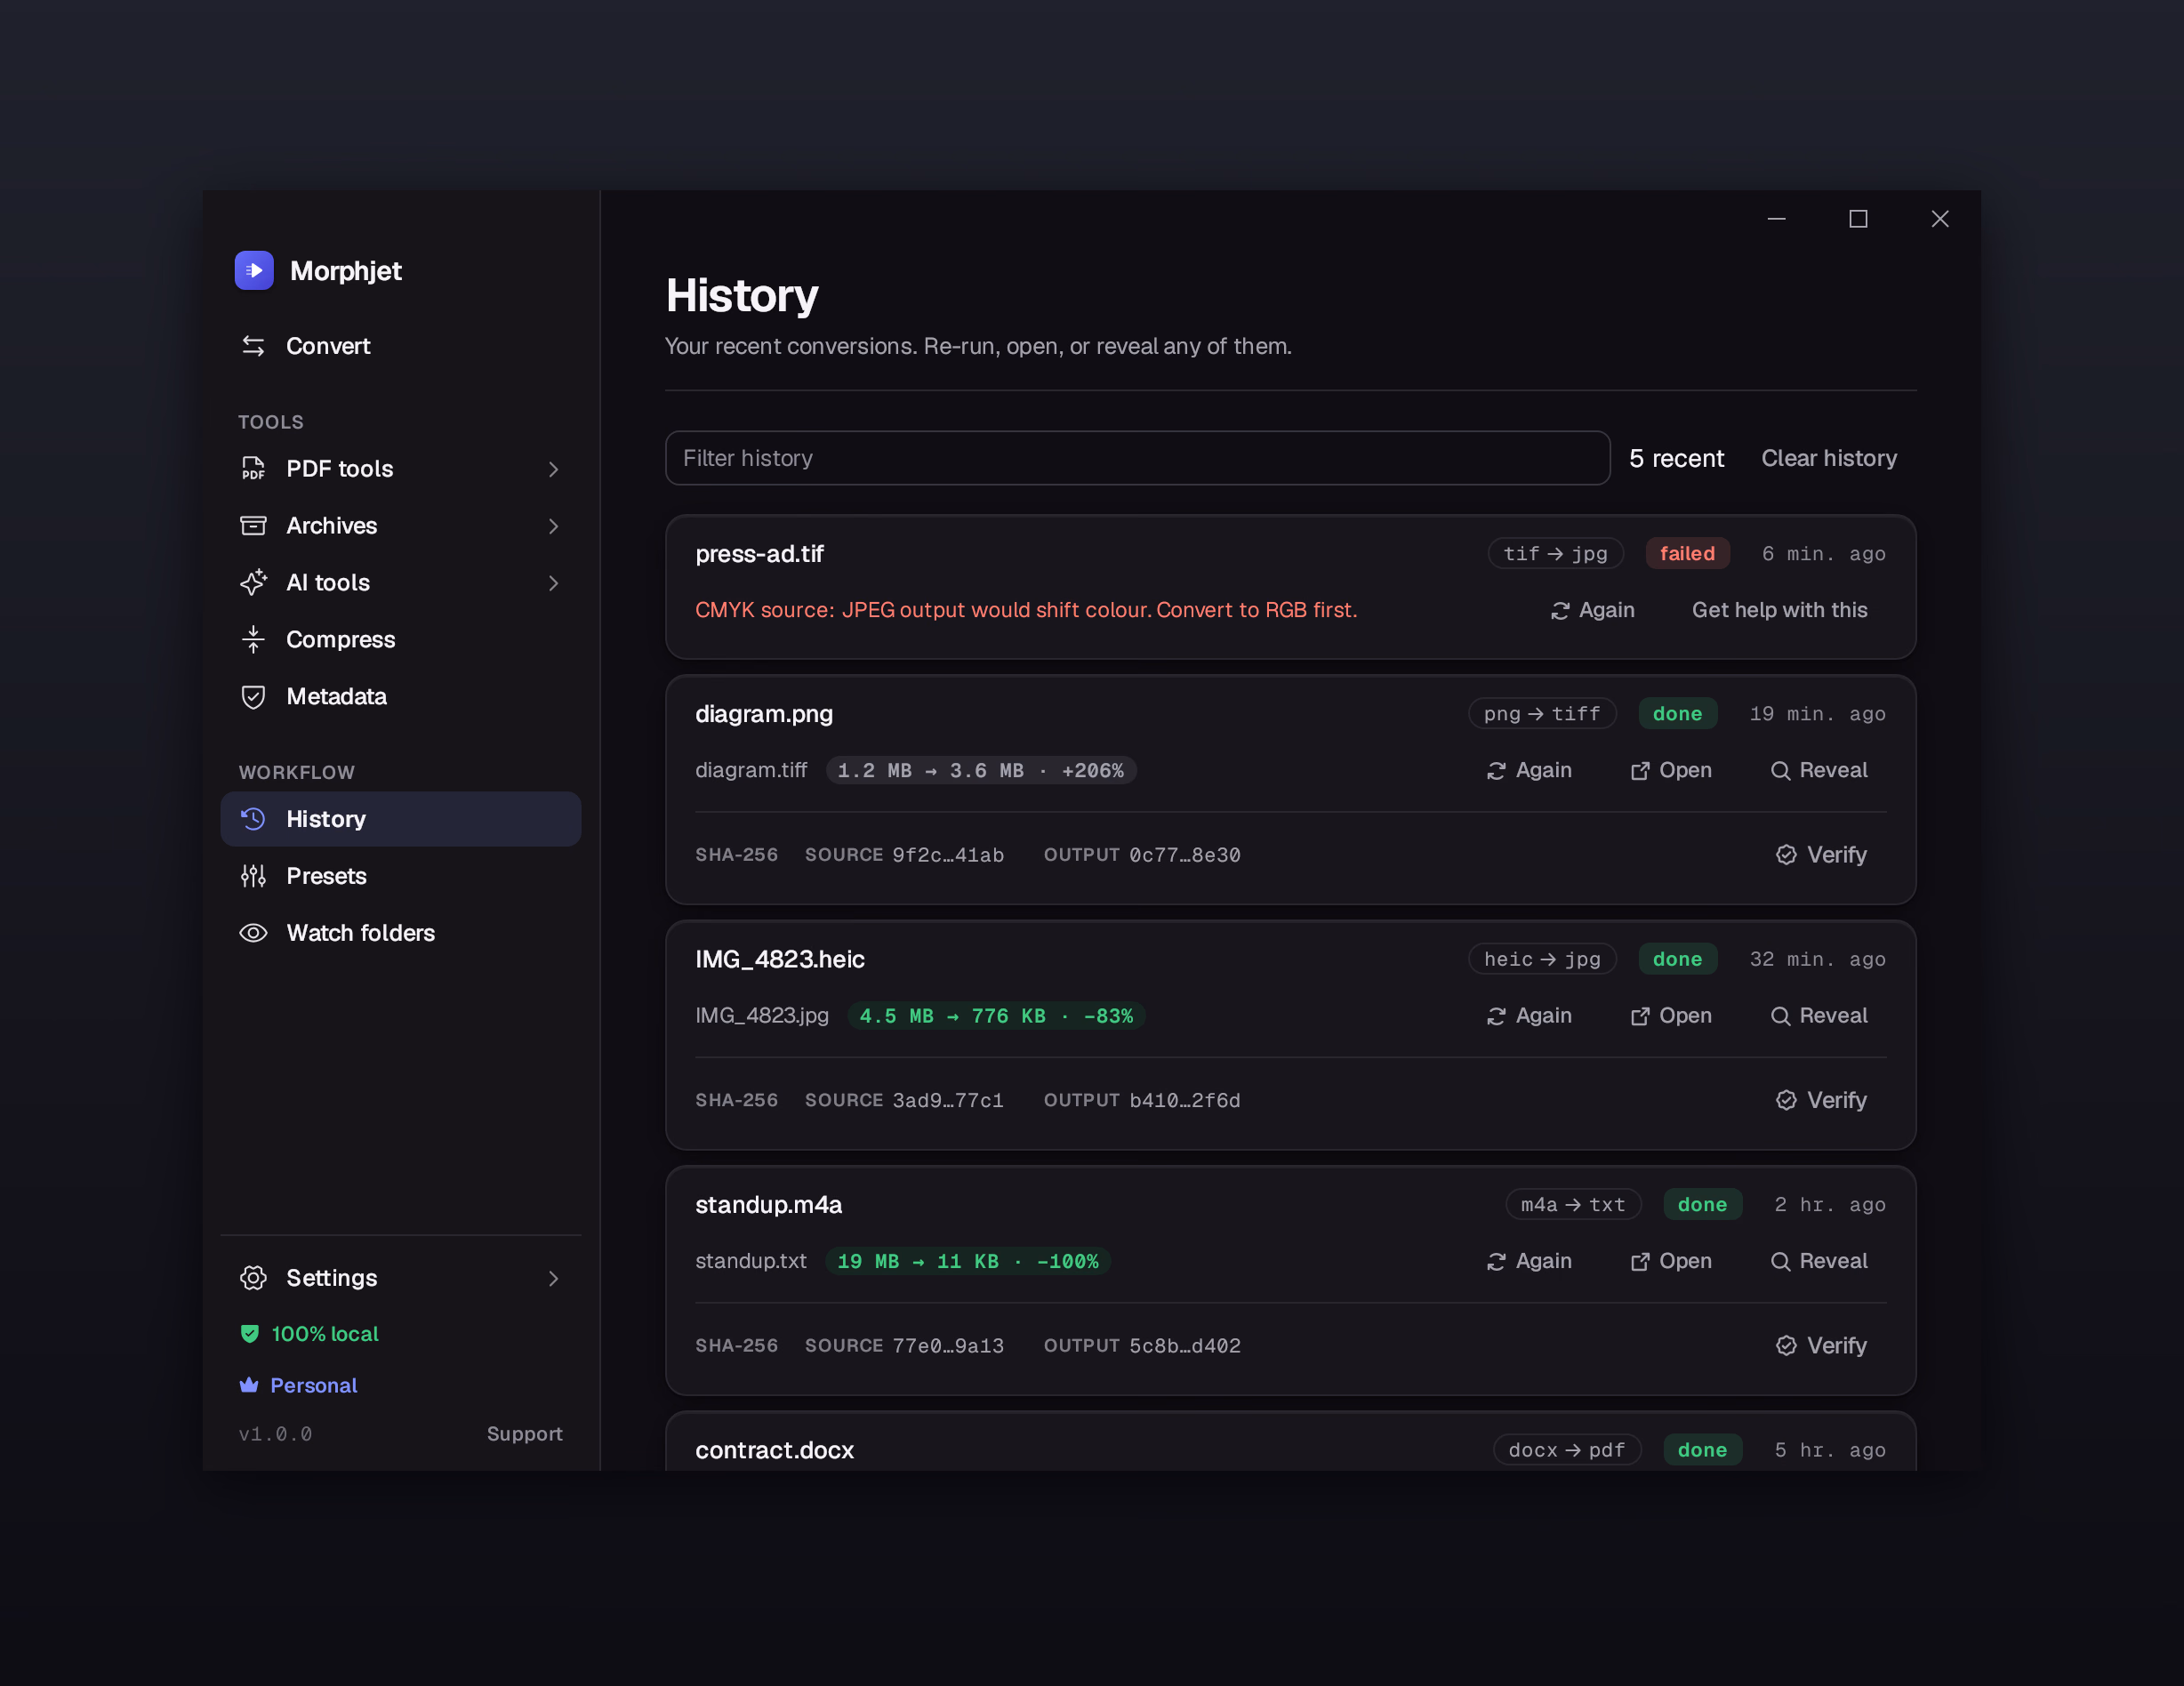Reveal standup.txt in folder
This screenshot has width=2184, height=1686.
click(x=1818, y=1261)
